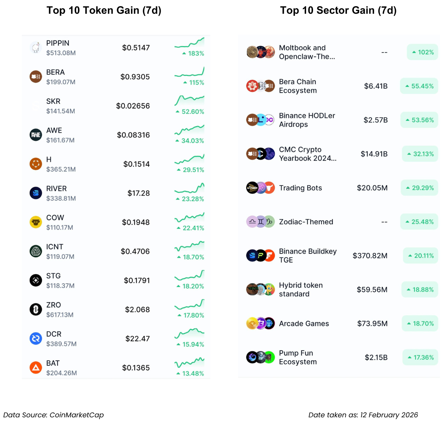This screenshot has width=443, height=430.
Task: Click the PIPPIN 7-day sparkline chart
Action: pyautogui.click(x=189, y=43)
